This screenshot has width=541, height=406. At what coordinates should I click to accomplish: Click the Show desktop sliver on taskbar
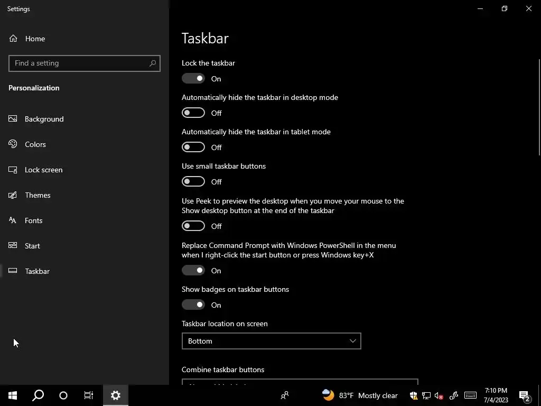(539, 395)
